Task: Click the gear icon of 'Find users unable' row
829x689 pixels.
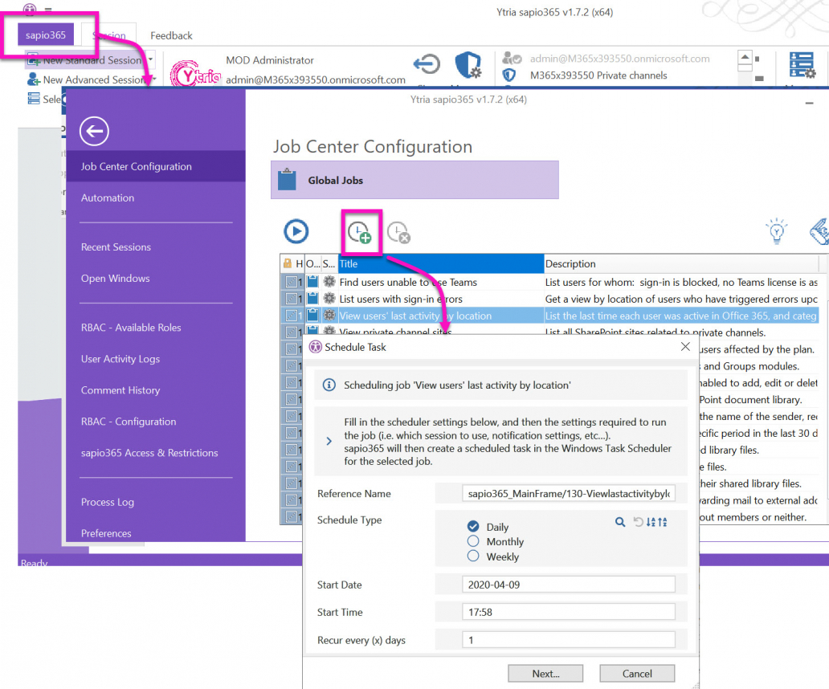Action: click(329, 282)
